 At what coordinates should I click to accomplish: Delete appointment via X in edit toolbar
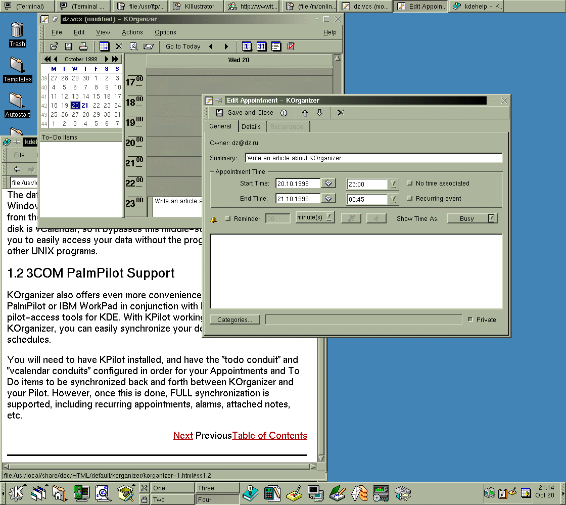point(341,113)
